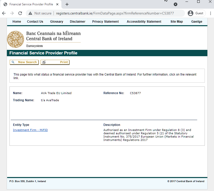214x191 pixels.
Task: Reload the current page
Action: 20,13
